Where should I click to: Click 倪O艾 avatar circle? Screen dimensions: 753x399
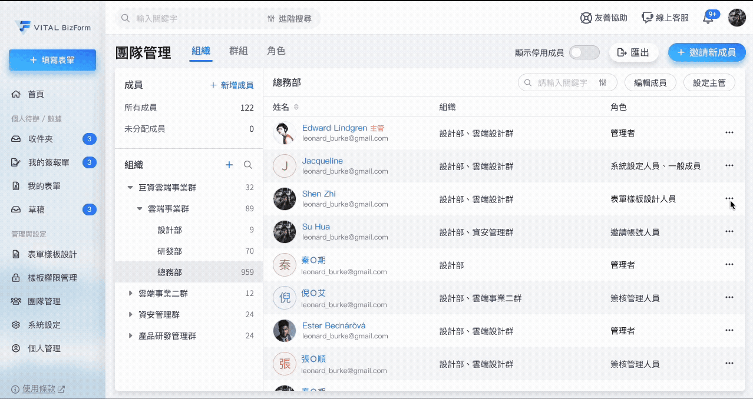point(285,298)
